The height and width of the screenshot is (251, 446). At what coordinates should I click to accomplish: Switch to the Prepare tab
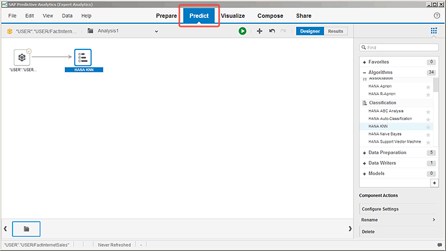(167, 16)
